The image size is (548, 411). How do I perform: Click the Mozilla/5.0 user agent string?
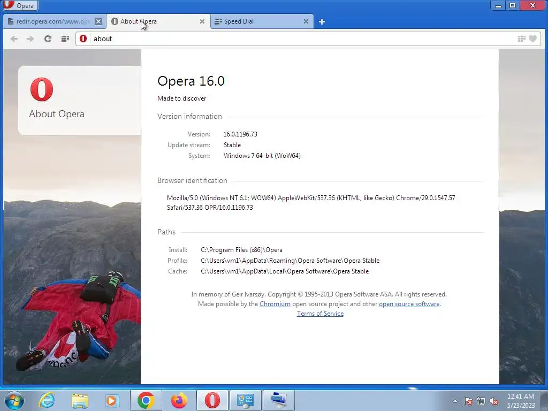311,203
